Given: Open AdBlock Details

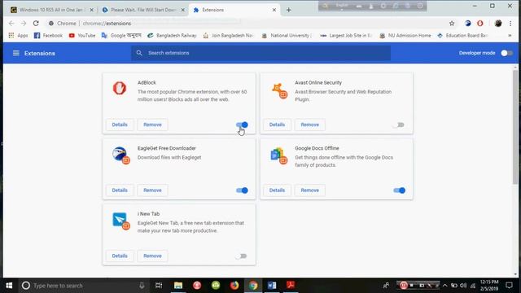Looking at the screenshot, I should (120, 125).
